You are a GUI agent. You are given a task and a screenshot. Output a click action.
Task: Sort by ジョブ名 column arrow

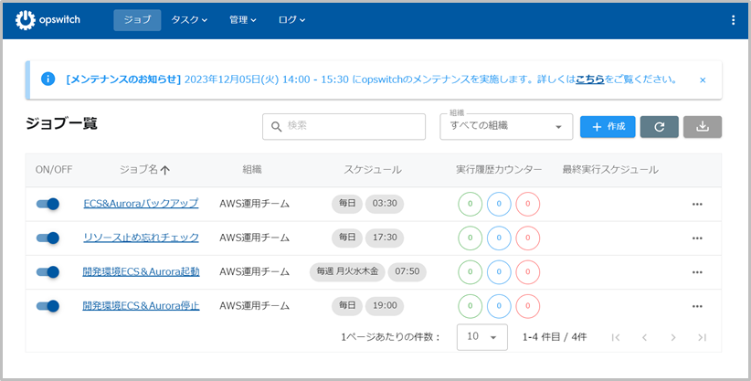pyautogui.click(x=165, y=170)
